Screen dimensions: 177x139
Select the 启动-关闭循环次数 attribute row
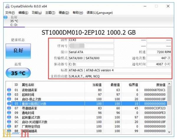pyautogui.click(x=86, y=122)
